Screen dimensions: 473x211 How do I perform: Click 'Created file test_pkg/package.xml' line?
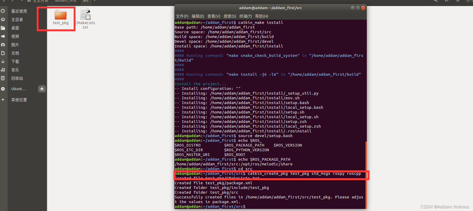pos(213,183)
